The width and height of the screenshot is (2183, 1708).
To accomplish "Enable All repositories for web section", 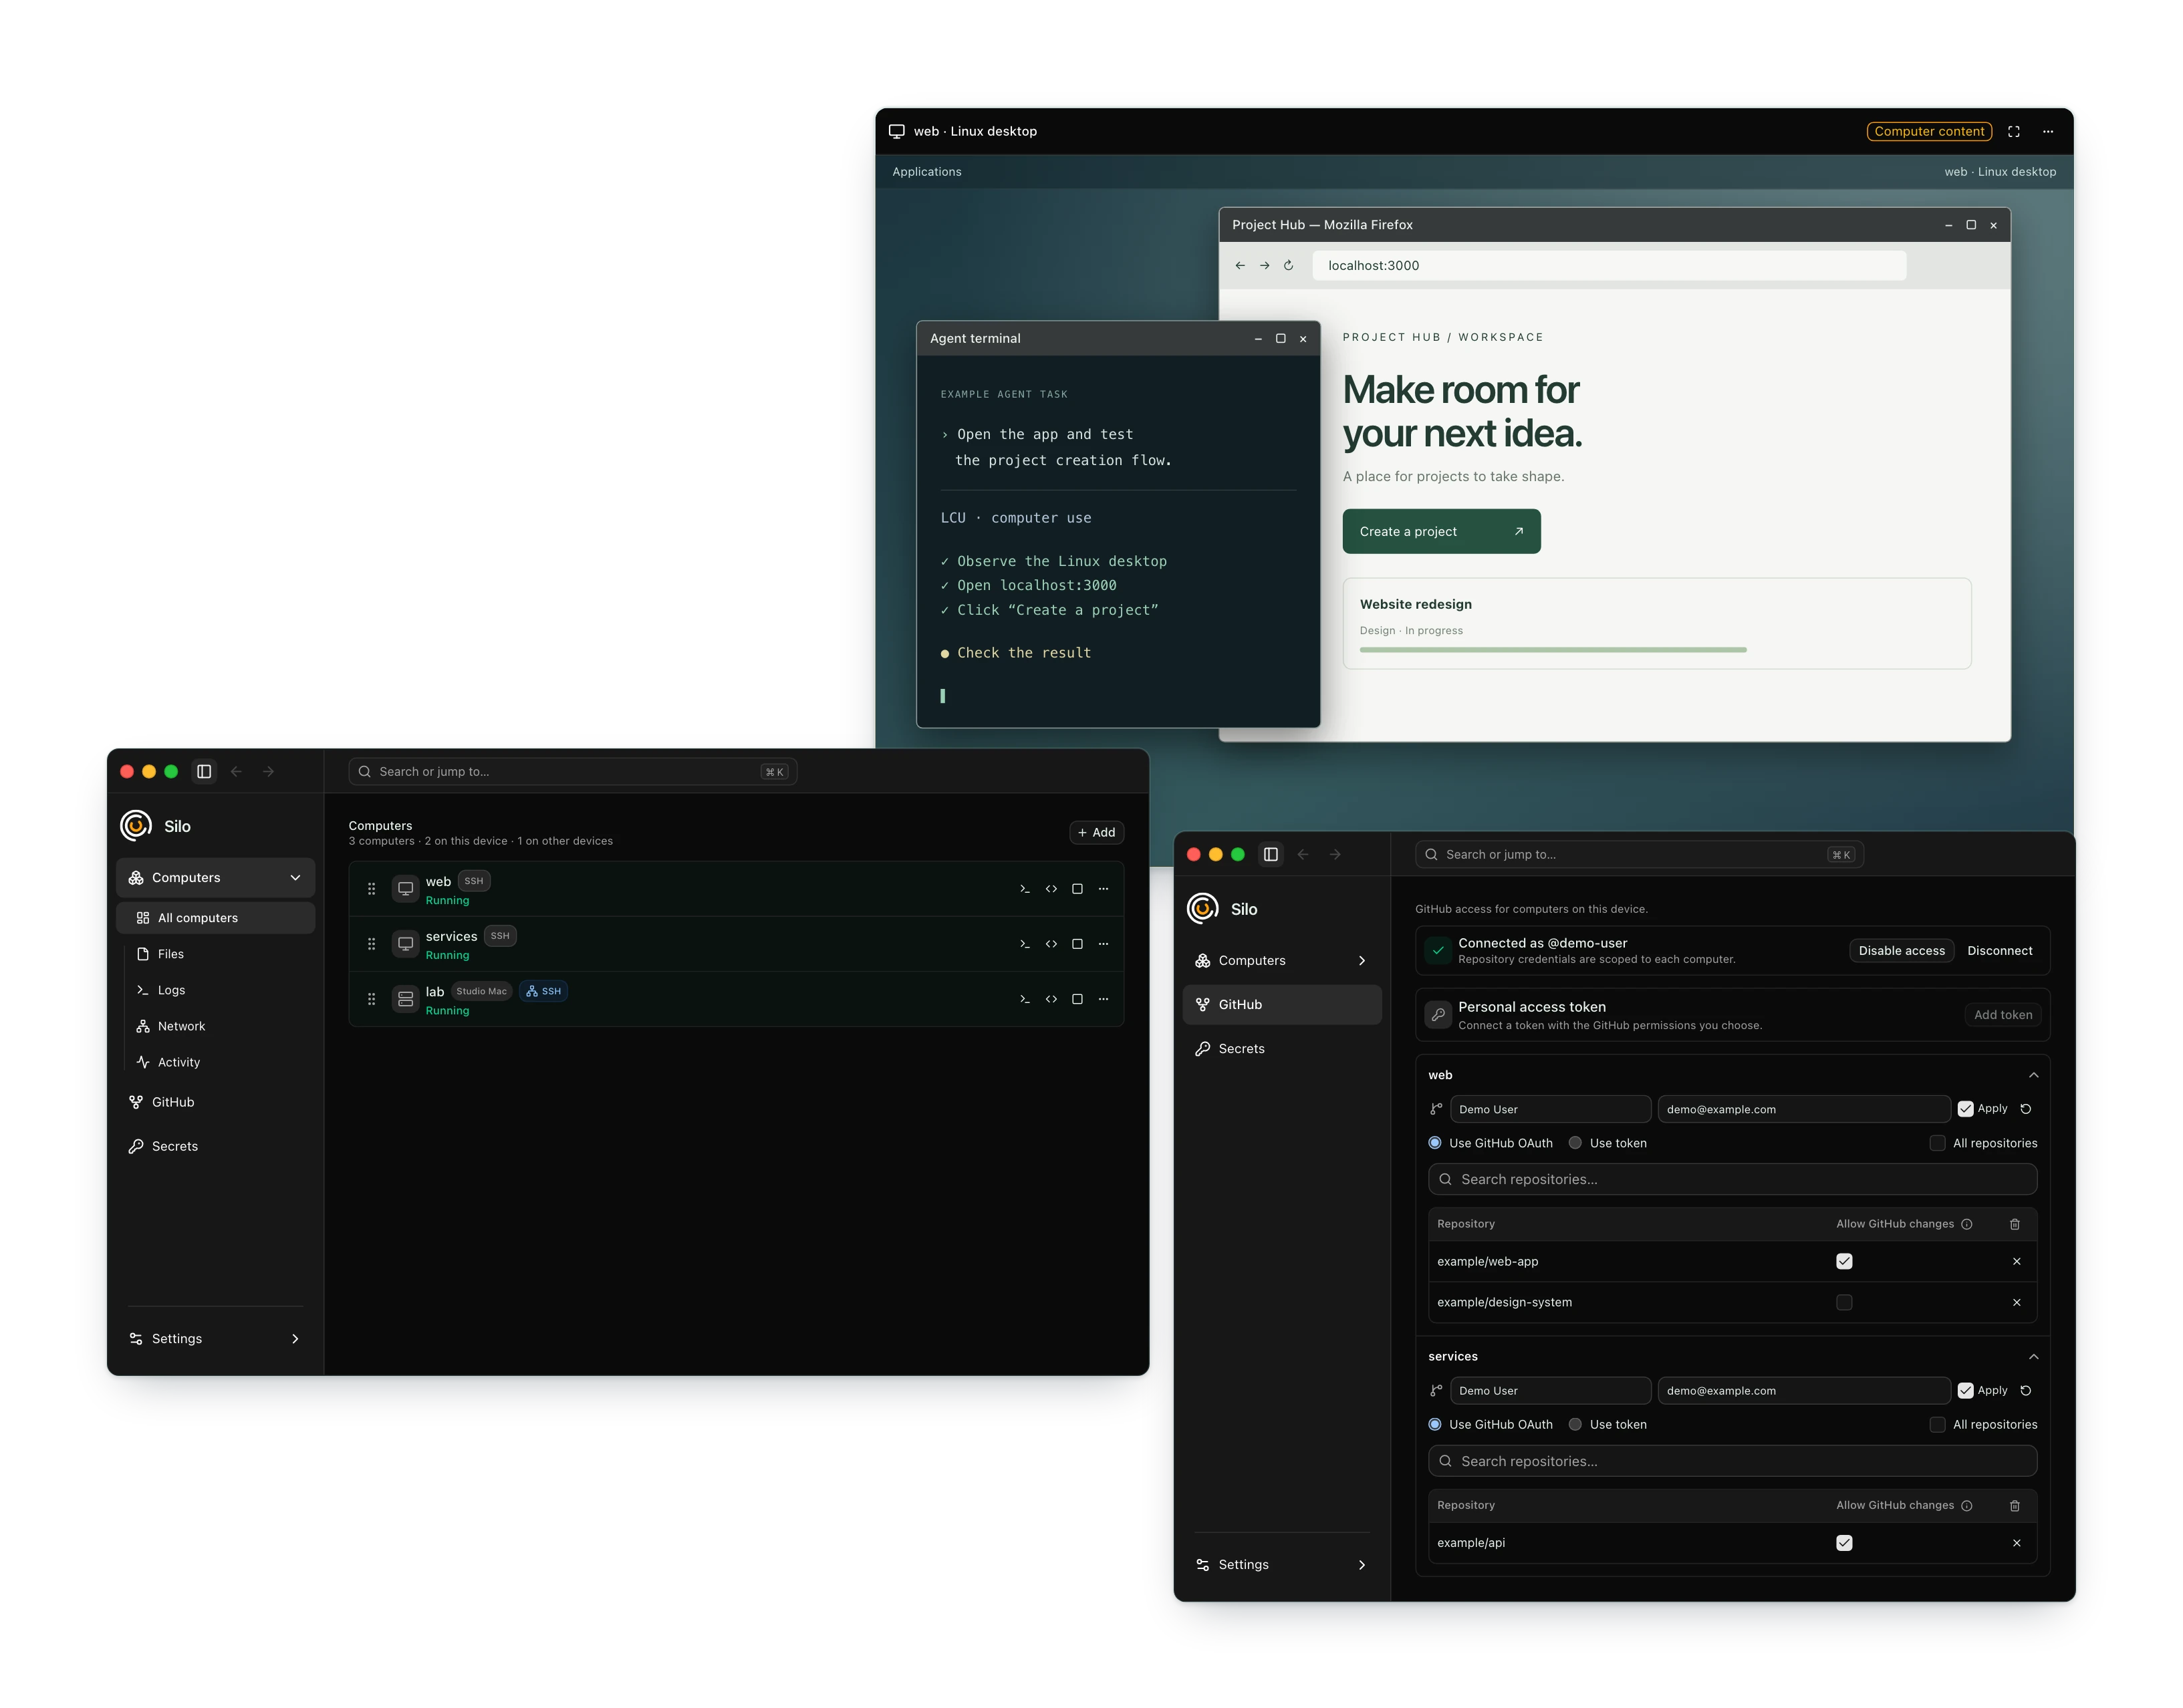I will [1937, 1143].
